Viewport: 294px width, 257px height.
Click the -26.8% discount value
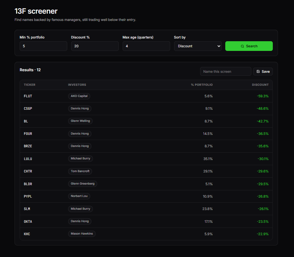pos(263,196)
